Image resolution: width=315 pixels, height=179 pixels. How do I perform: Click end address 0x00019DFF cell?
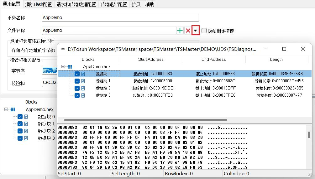pos(216,88)
